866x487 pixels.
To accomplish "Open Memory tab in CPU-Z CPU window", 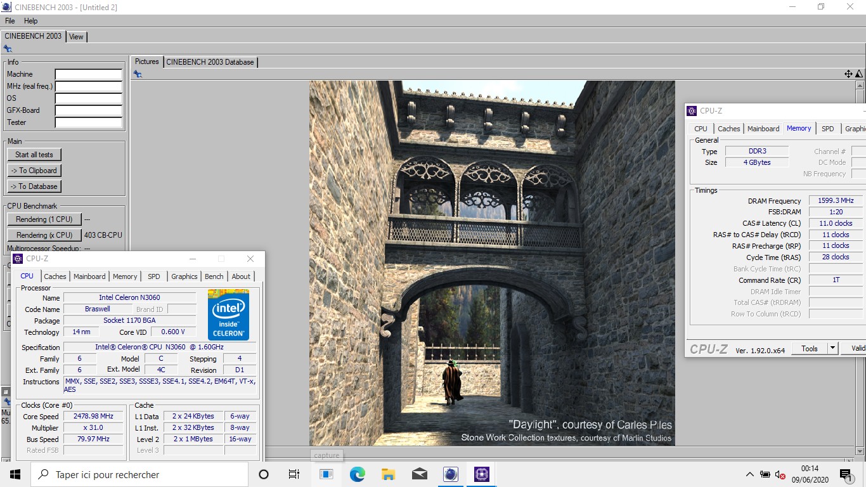I will tap(125, 276).
